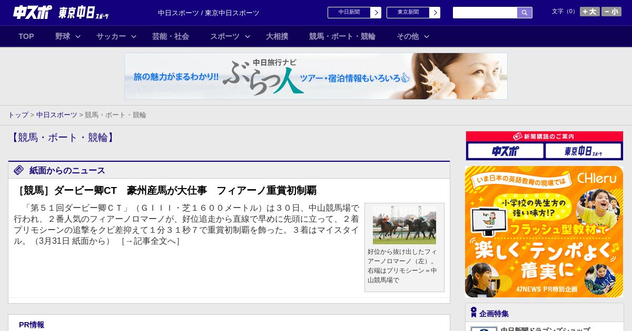Click ドラゴンズショップ thumbnail icon in sidebar
This screenshot has height=331, width=632.
coord(484,329)
